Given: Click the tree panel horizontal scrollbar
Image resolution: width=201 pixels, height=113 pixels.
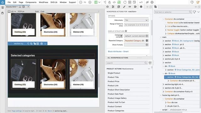Looking at the screenshot, I should [168, 112].
